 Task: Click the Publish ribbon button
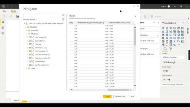click(x=156, y=17)
